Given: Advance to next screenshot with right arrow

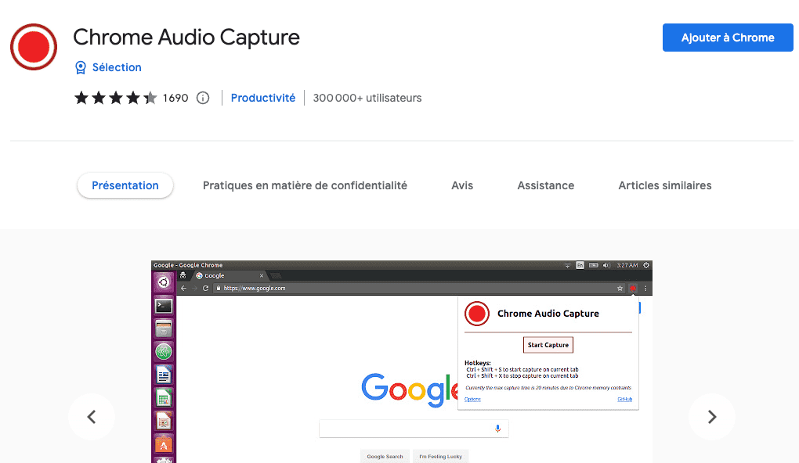Looking at the screenshot, I should 712,417.
